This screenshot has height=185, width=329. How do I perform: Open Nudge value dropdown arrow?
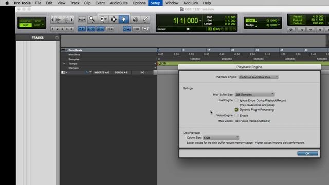tap(279, 25)
